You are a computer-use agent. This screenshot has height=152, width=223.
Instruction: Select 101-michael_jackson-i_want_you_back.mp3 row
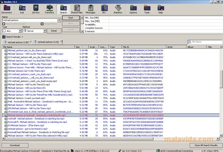pyautogui.click(x=110, y=74)
